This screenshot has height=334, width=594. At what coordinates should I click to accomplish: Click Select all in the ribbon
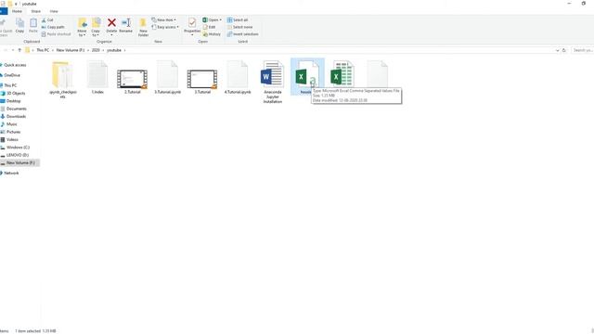click(x=238, y=19)
